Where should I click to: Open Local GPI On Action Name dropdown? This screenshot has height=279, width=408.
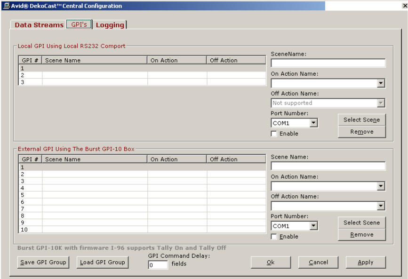pos(381,83)
